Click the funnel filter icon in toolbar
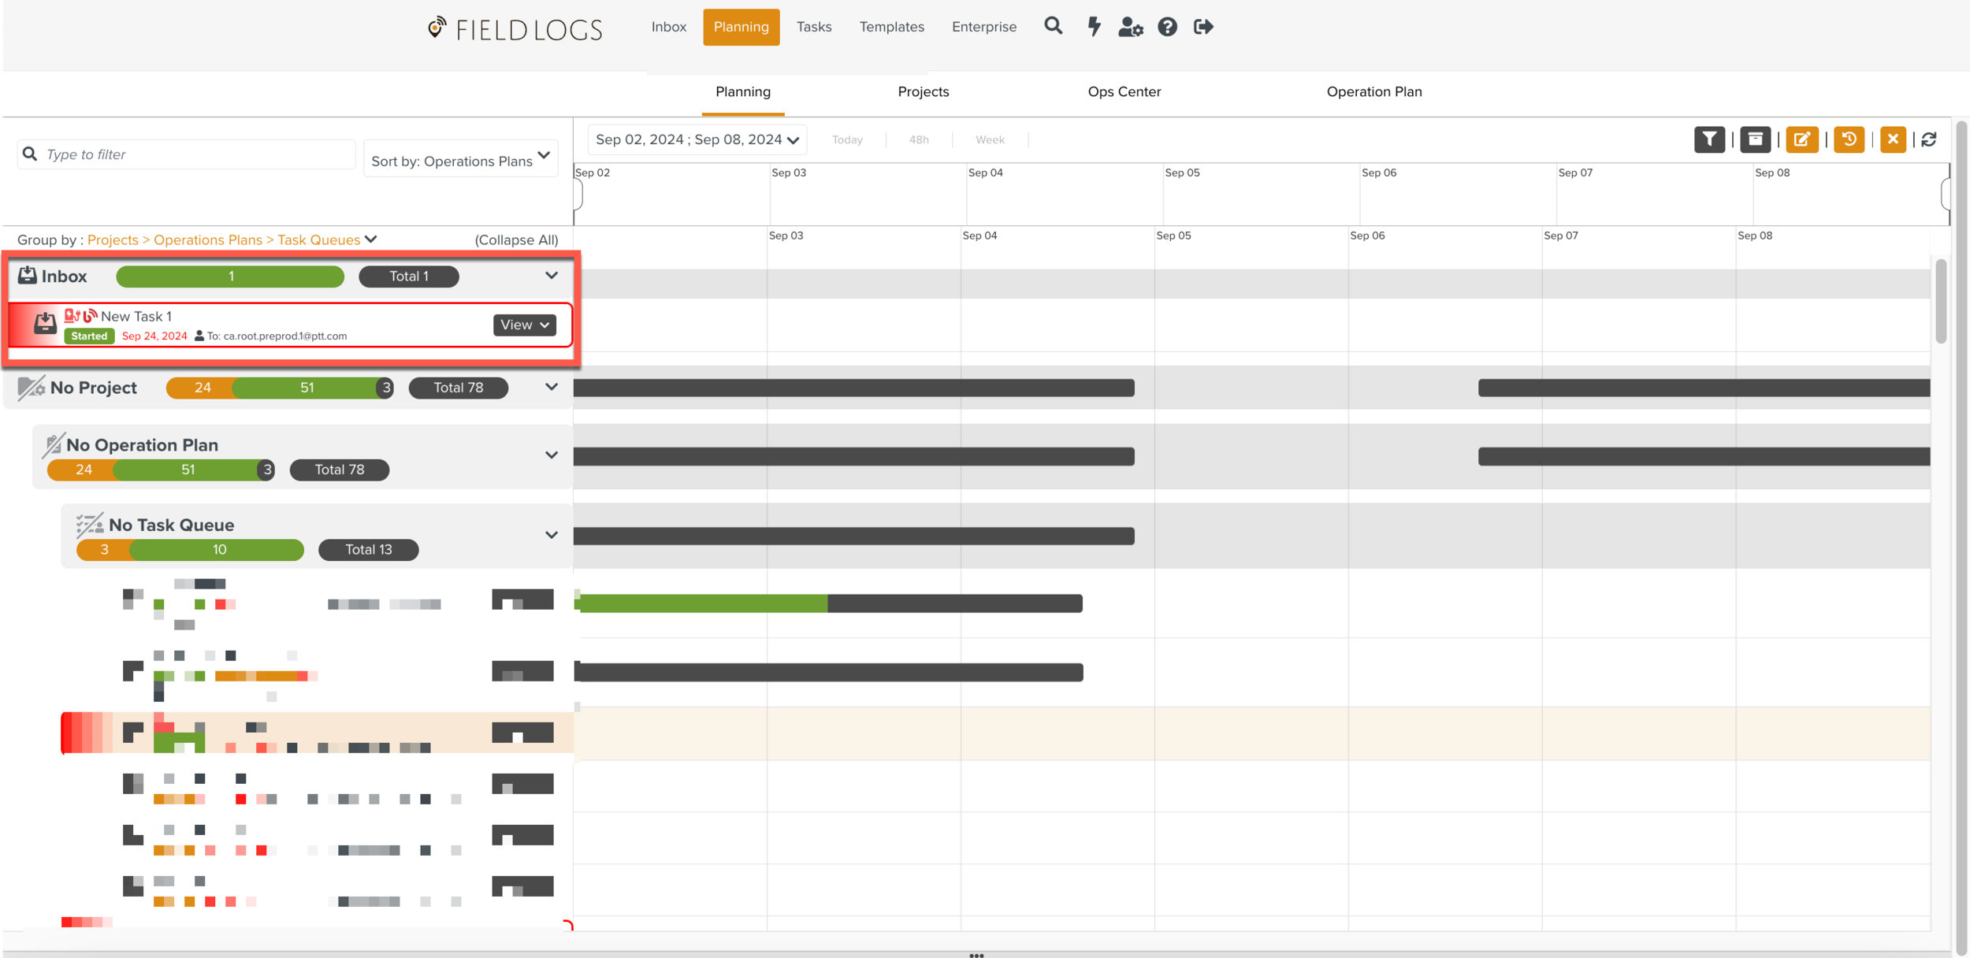 (x=1709, y=139)
